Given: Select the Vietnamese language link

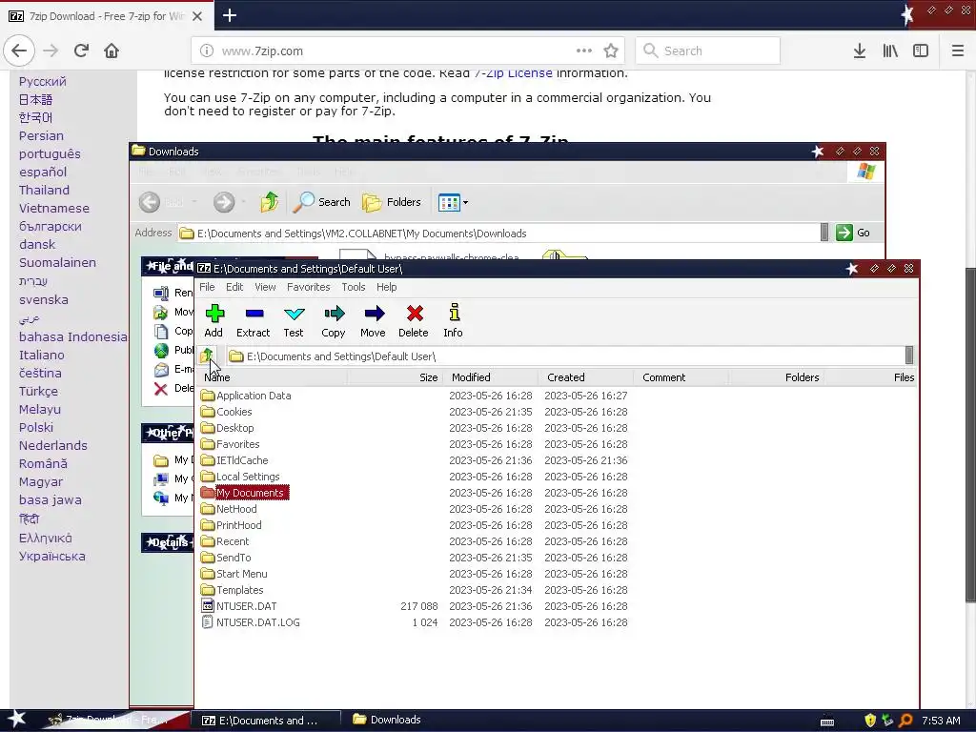Looking at the screenshot, I should (x=53, y=208).
